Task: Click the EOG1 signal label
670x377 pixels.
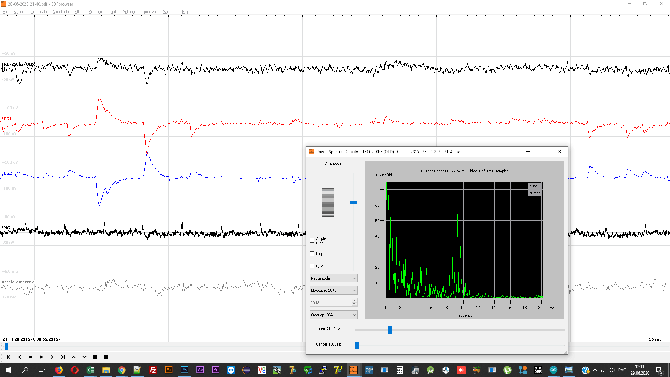Action: click(x=6, y=119)
